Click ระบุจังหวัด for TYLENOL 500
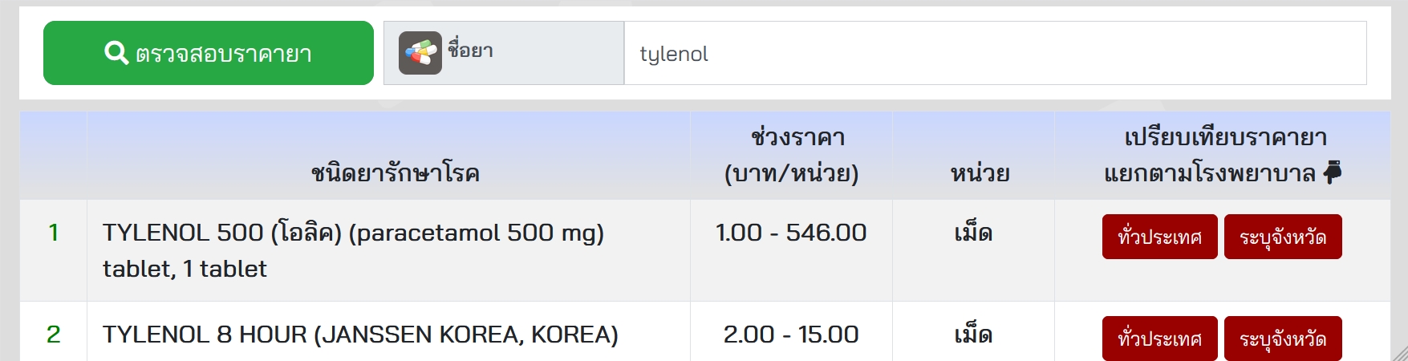The image size is (1408, 361). point(1282,237)
